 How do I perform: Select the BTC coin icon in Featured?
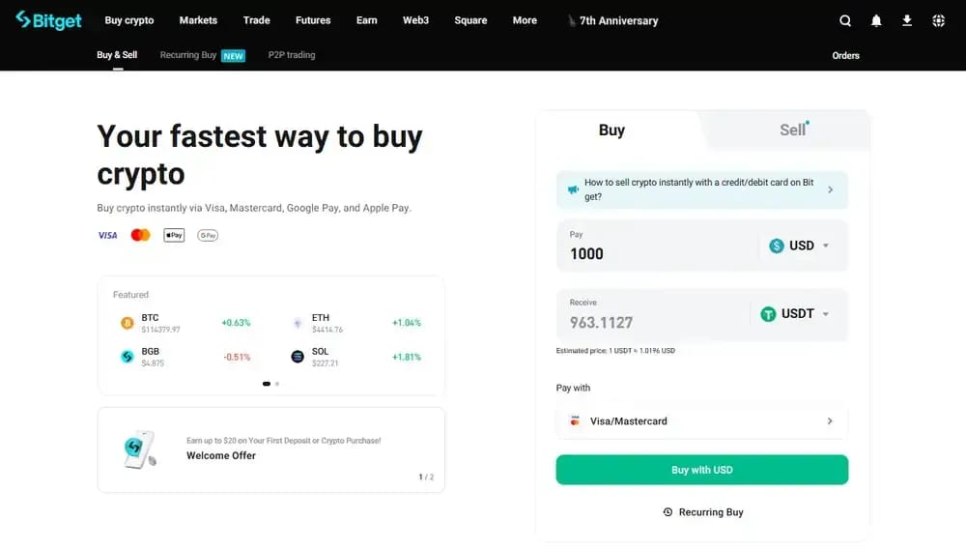[127, 323]
